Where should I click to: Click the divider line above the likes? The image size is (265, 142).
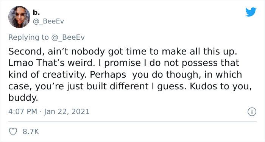(x=132, y=122)
